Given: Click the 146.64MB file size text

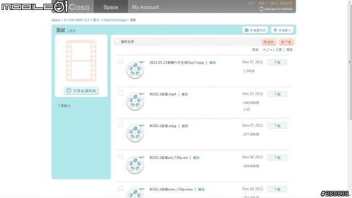Looking at the screenshot, I should pyautogui.click(x=251, y=103).
